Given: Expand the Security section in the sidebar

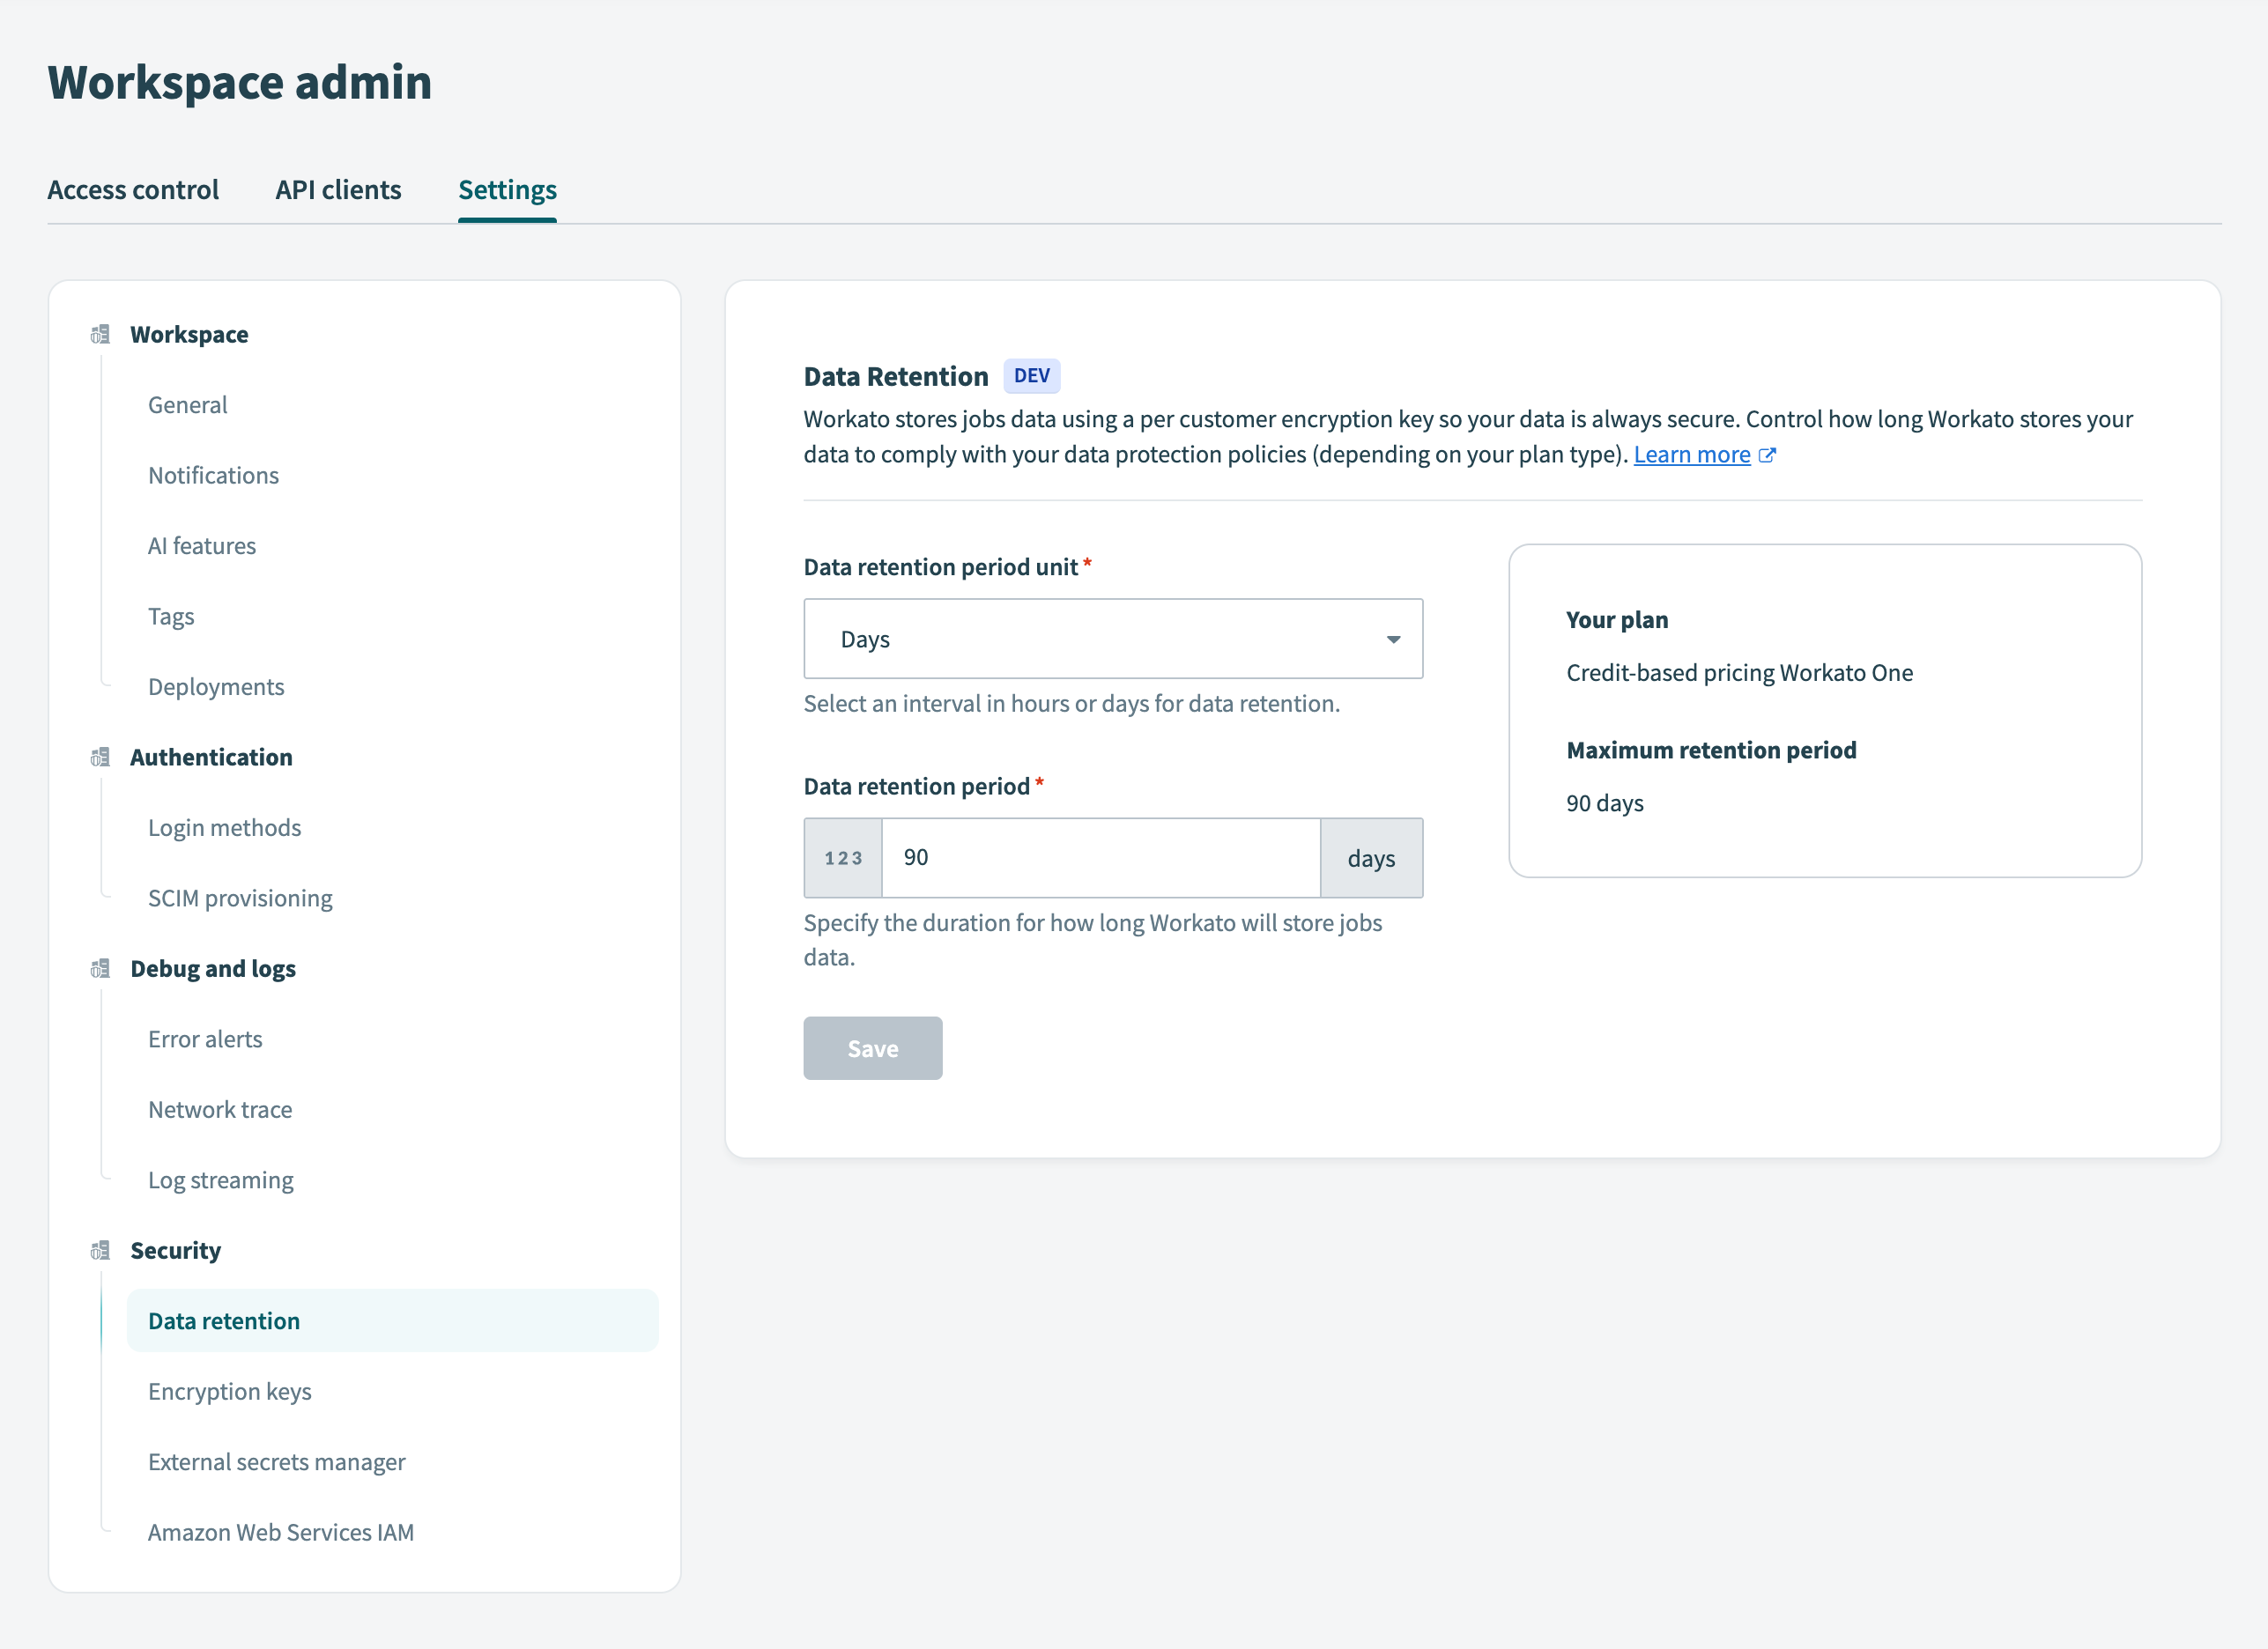Looking at the screenshot, I should coord(175,1251).
